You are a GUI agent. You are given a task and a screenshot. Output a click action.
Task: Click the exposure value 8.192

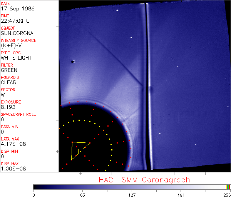(8, 107)
